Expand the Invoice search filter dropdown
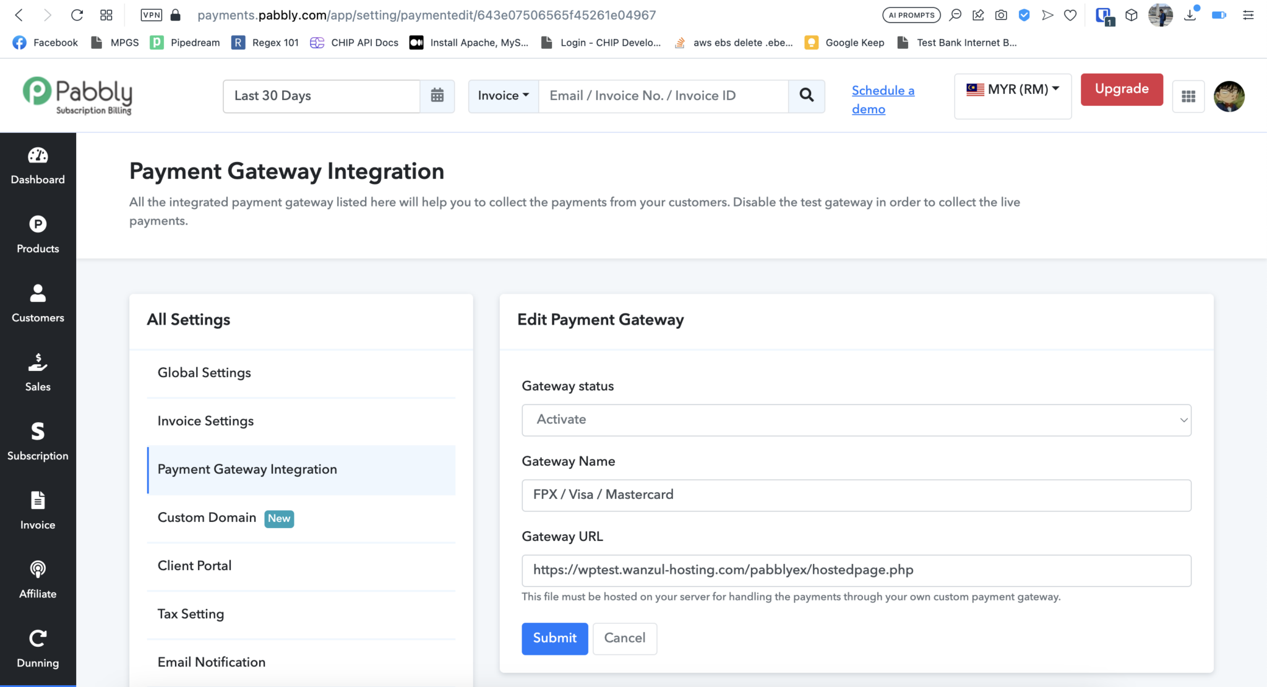1267x687 pixels. [x=502, y=96]
